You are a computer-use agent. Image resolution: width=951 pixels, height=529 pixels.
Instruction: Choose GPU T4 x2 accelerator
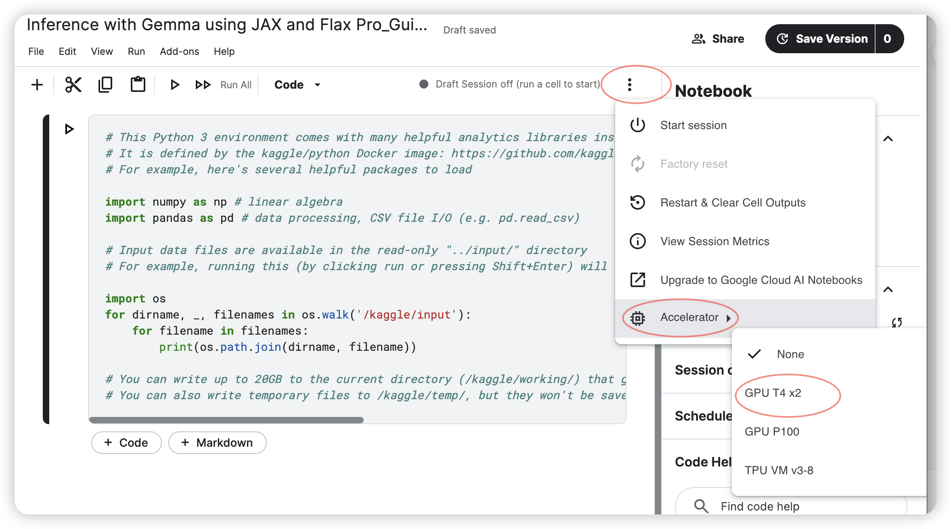(x=773, y=393)
